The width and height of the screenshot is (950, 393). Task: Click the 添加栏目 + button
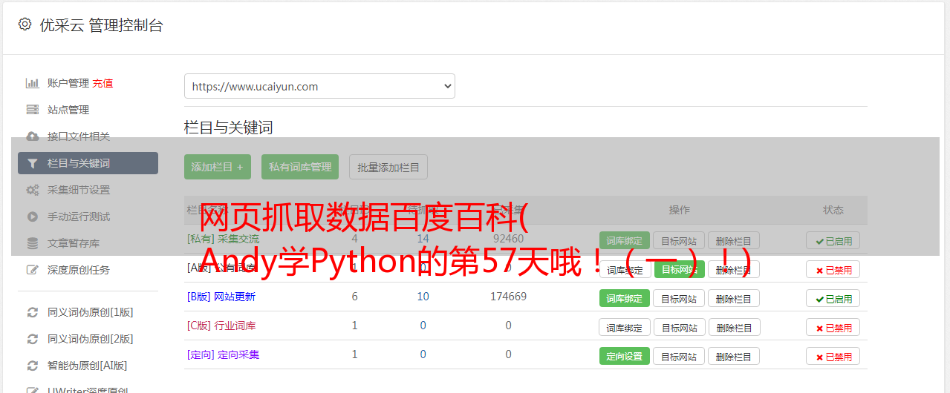[218, 167]
